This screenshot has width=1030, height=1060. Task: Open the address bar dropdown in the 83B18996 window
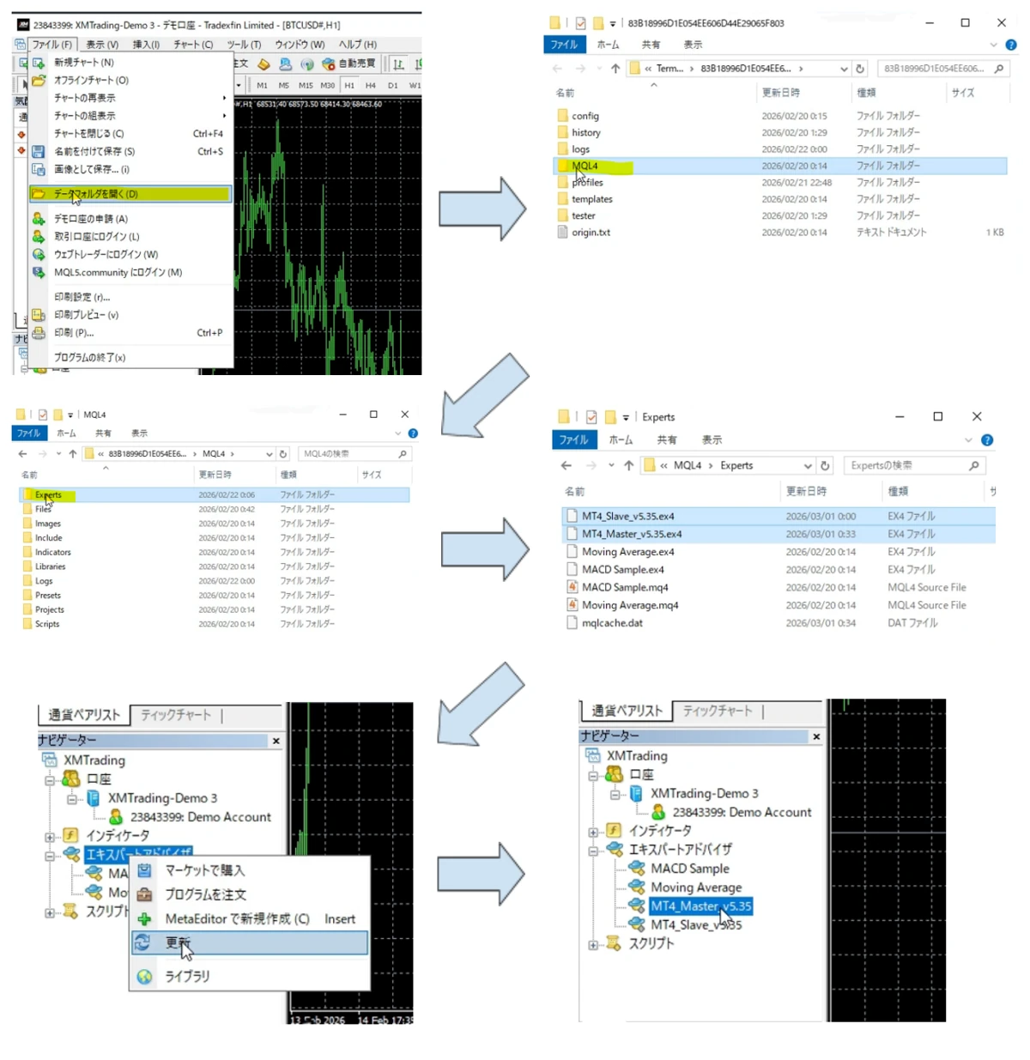(x=844, y=69)
